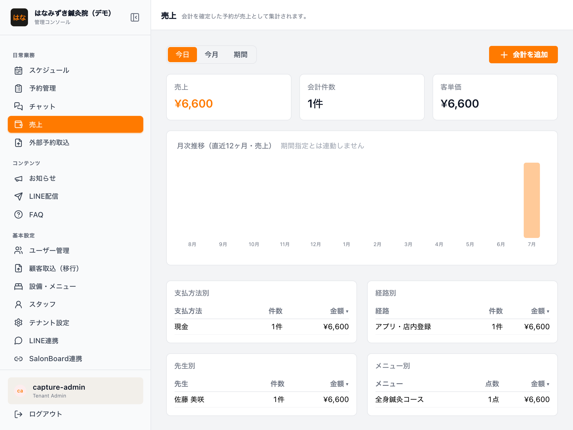Click the 売上 ¥6,600 summary card
Viewport: 573px width, 430px height.
229,97
